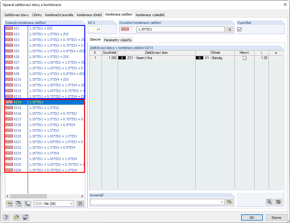The height and width of the screenshot is (223, 290).
Task: Select combination KZ13 in the list
Action: (x=45, y=96)
